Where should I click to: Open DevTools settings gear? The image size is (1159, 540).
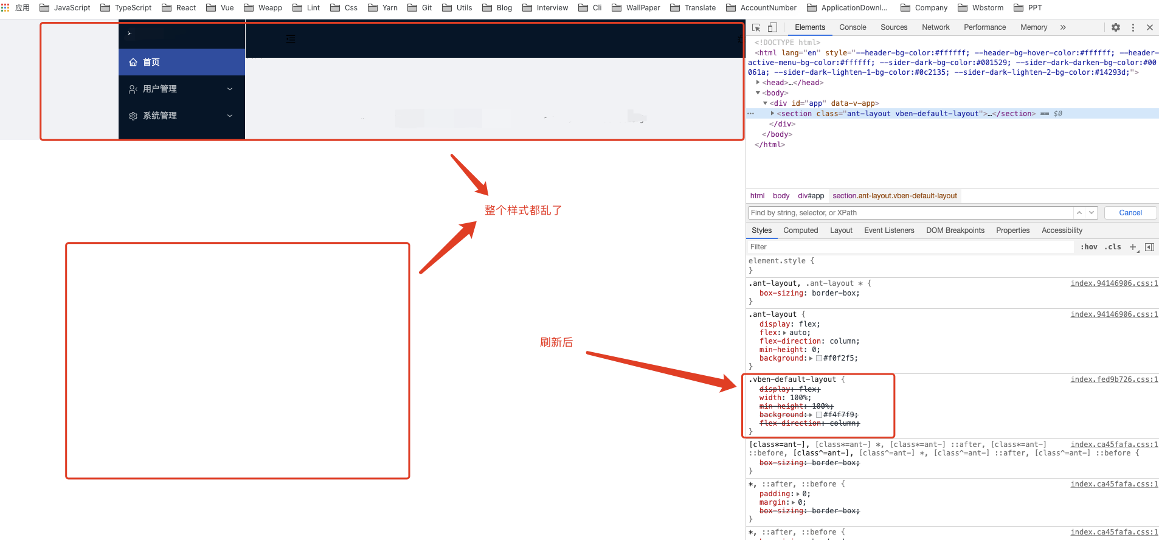click(x=1116, y=27)
